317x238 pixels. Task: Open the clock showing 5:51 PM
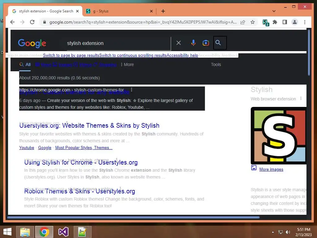click(x=304, y=232)
